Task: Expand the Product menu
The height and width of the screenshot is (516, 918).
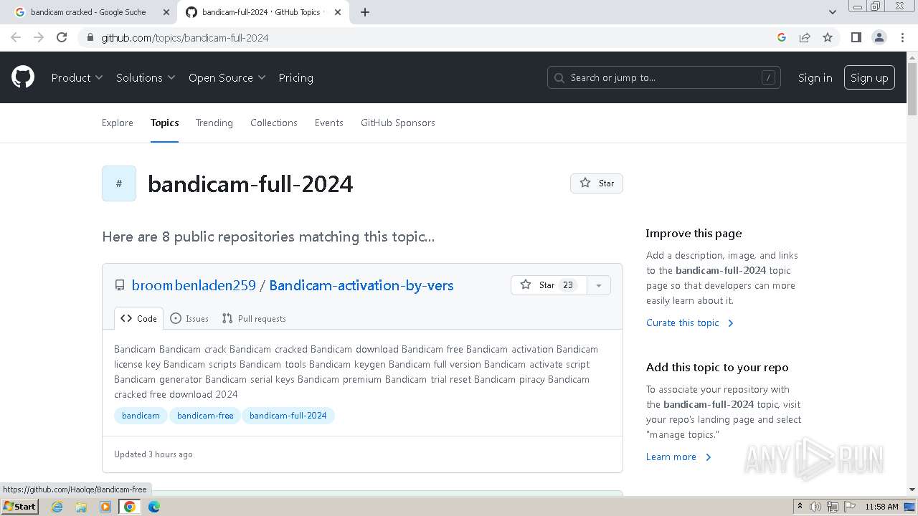Action: point(77,77)
